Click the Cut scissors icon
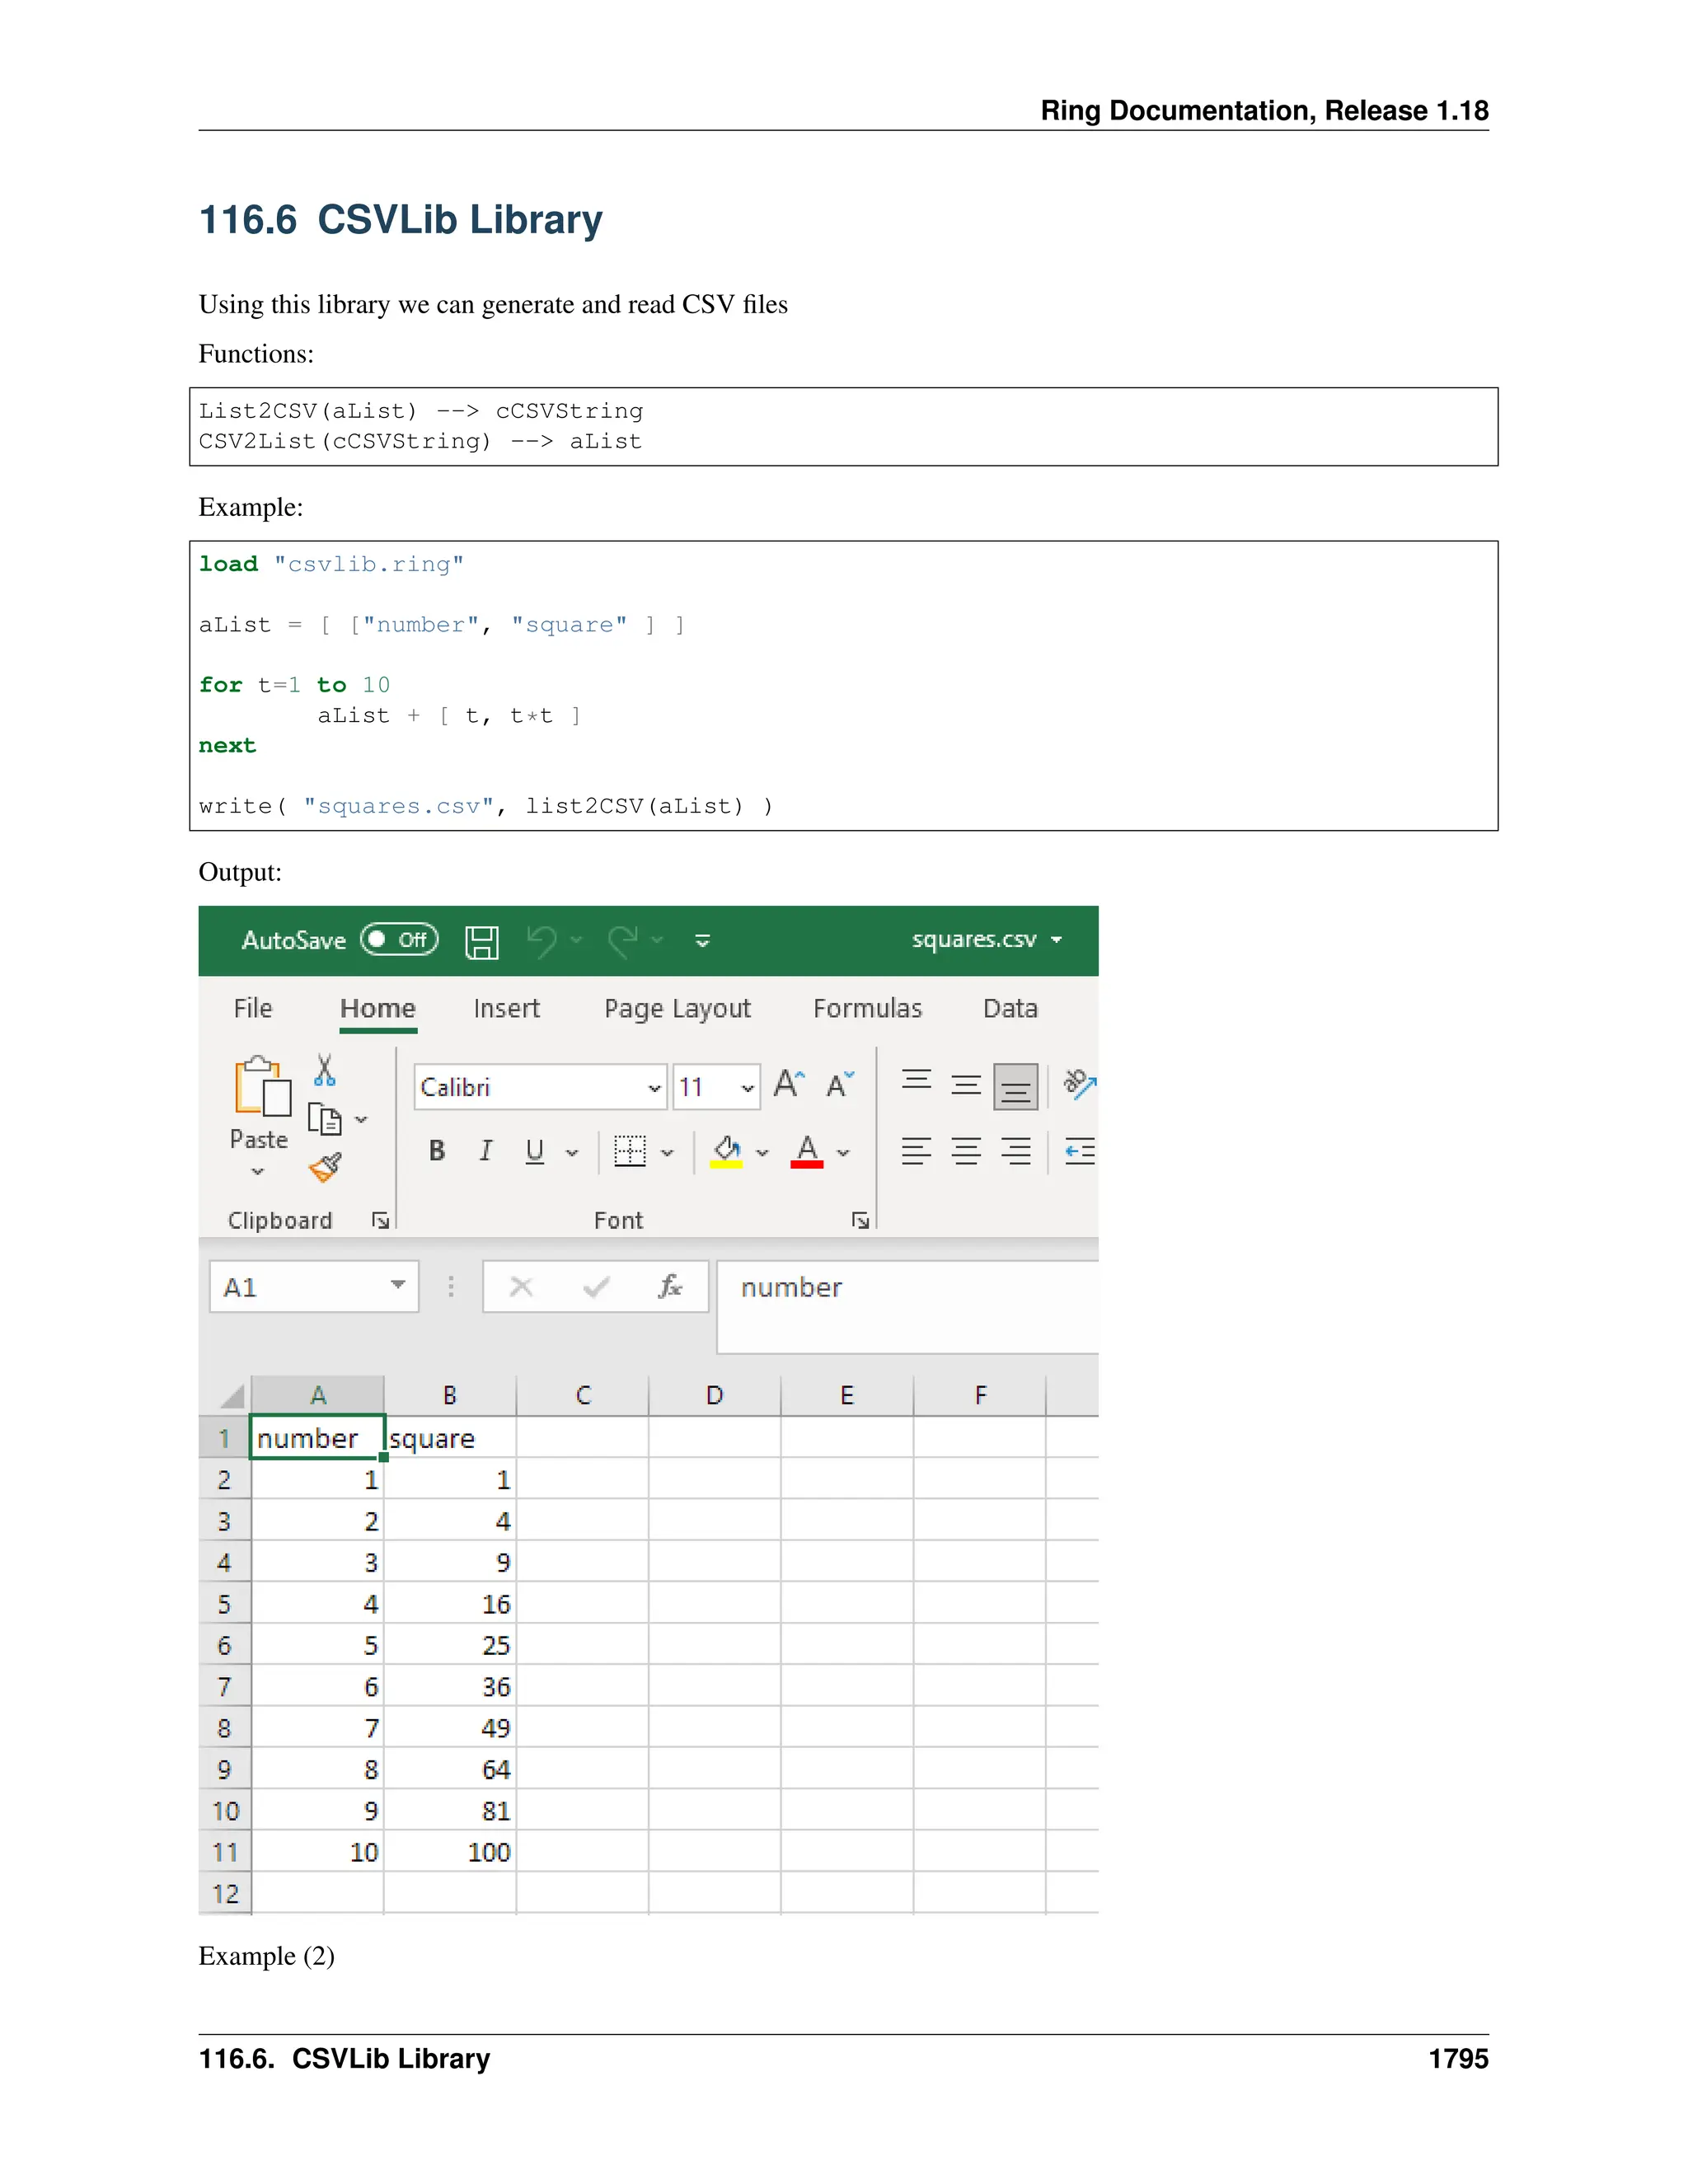This screenshot has width=1688, height=2184. 324,1070
